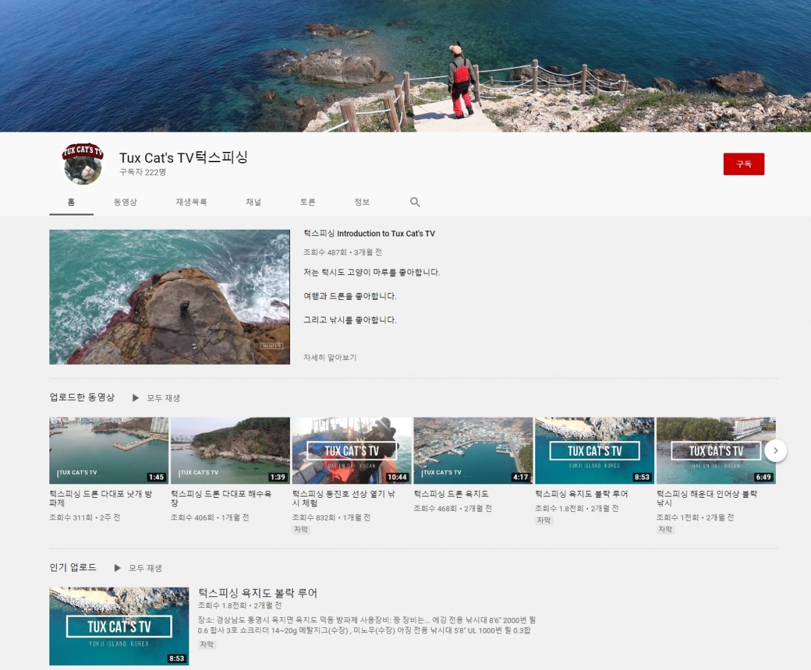Select the 토론 tab

308,202
